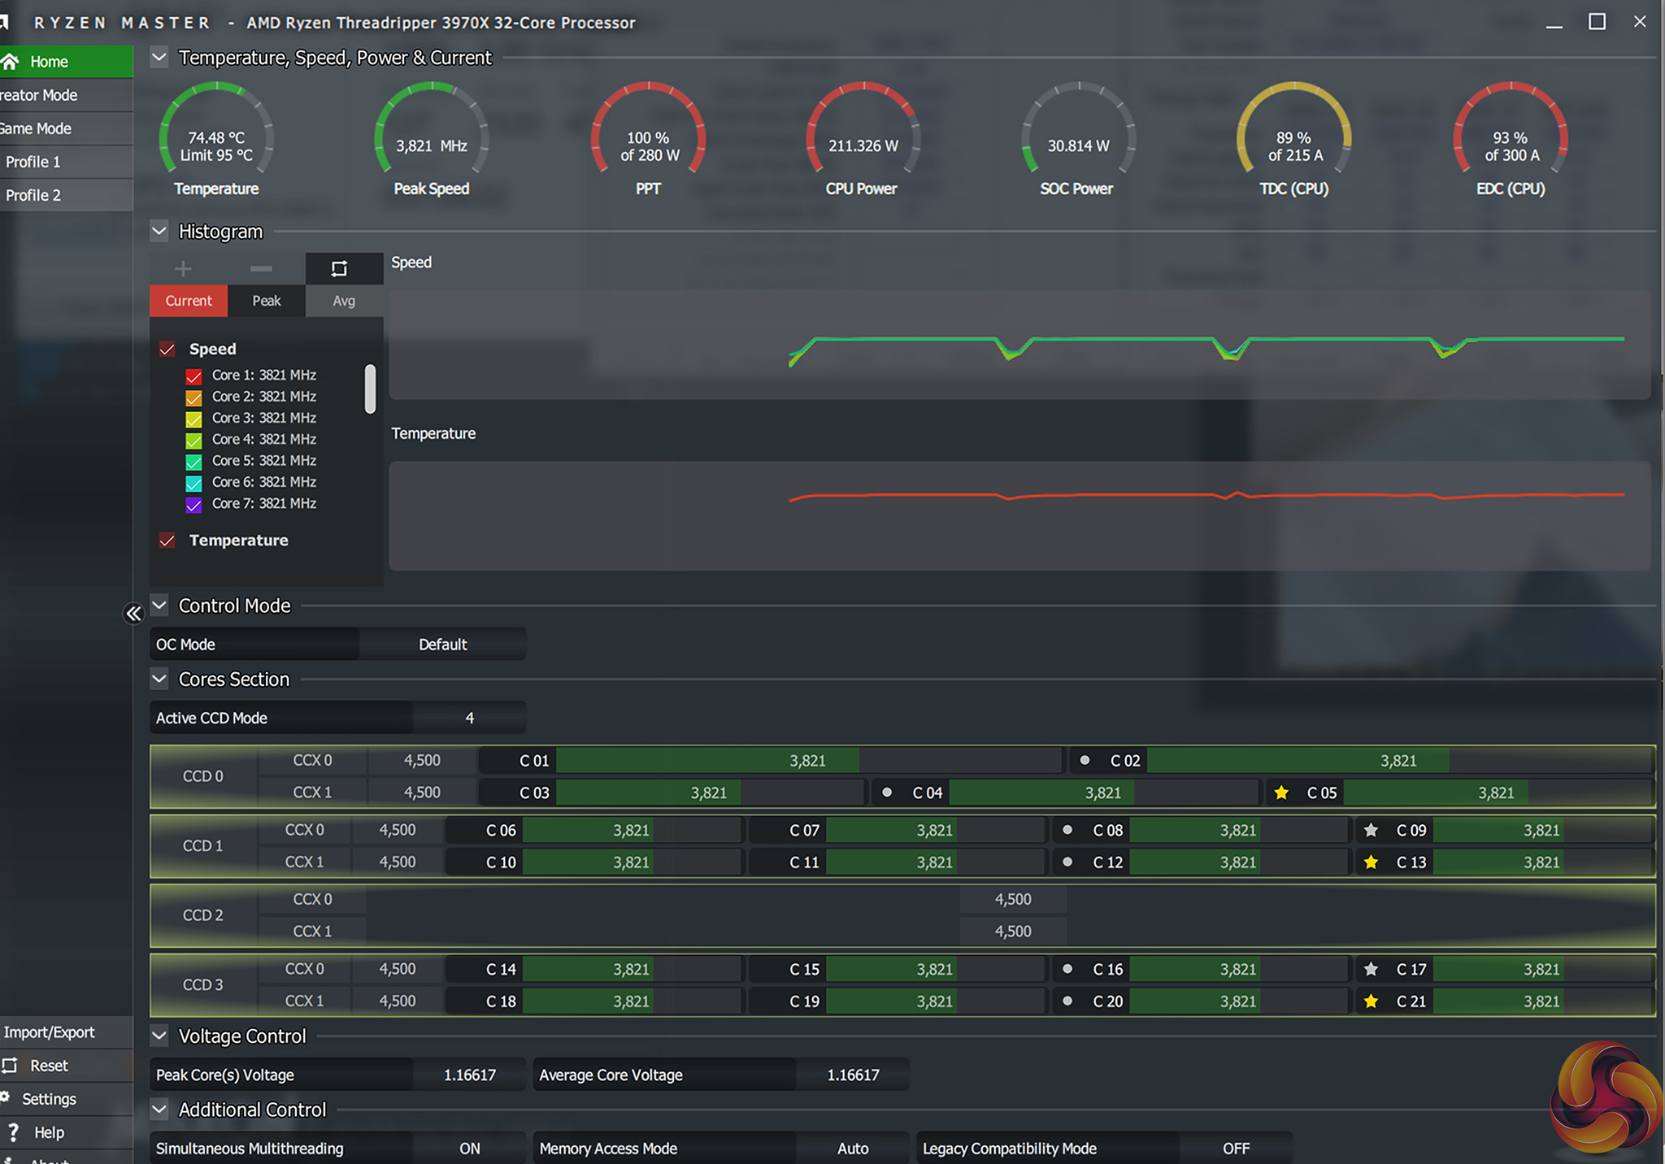Toggle the Core 1 speed checkbox

coord(193,376)
